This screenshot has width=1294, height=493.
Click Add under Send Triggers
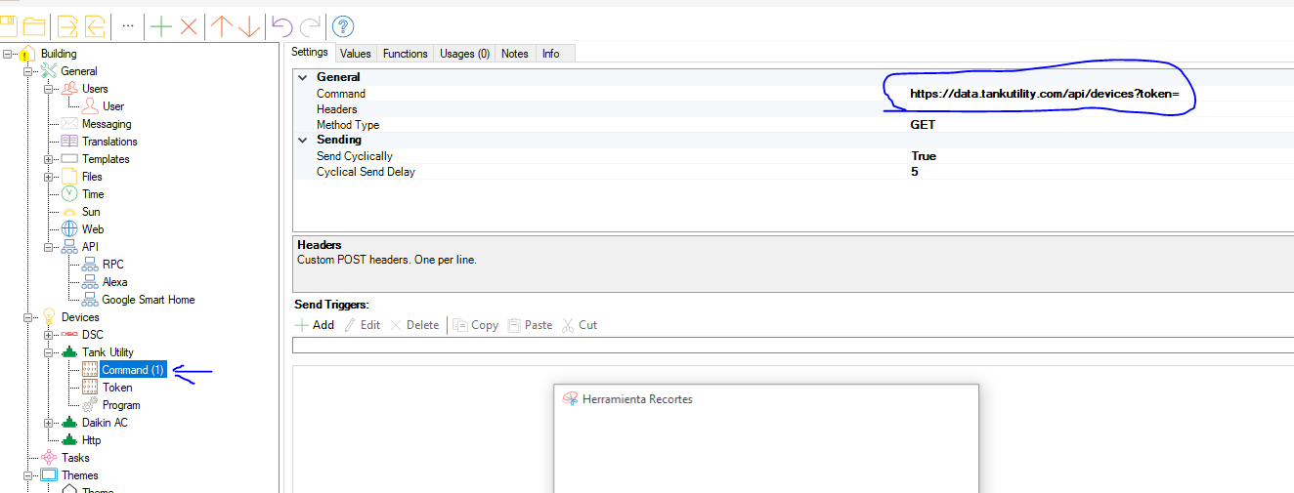pos(315,325)
